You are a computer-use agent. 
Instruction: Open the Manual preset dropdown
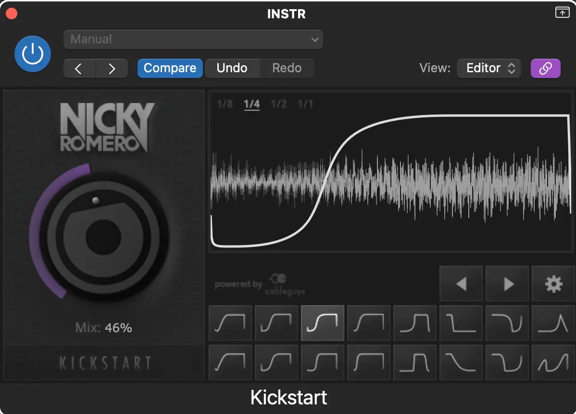(x=193, y=39)
